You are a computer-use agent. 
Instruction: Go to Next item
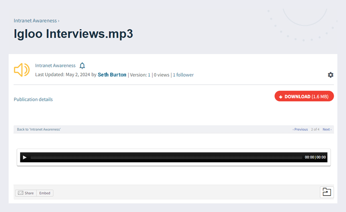point(327,129)
